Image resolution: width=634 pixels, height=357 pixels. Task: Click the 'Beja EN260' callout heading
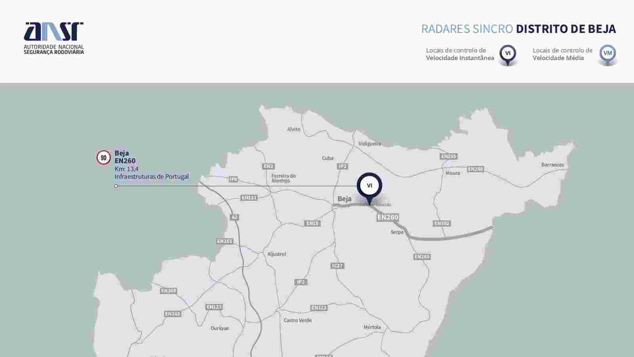(x=125, y=157)
